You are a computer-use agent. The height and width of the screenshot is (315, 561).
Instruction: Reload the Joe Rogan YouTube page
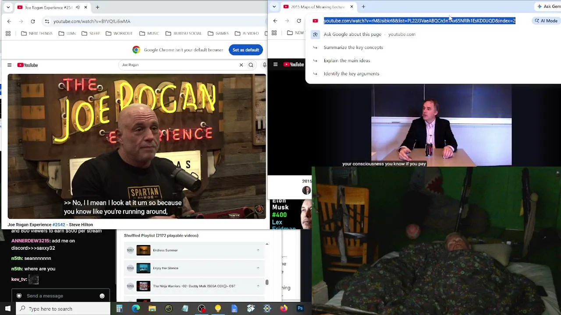pos(33,21)
